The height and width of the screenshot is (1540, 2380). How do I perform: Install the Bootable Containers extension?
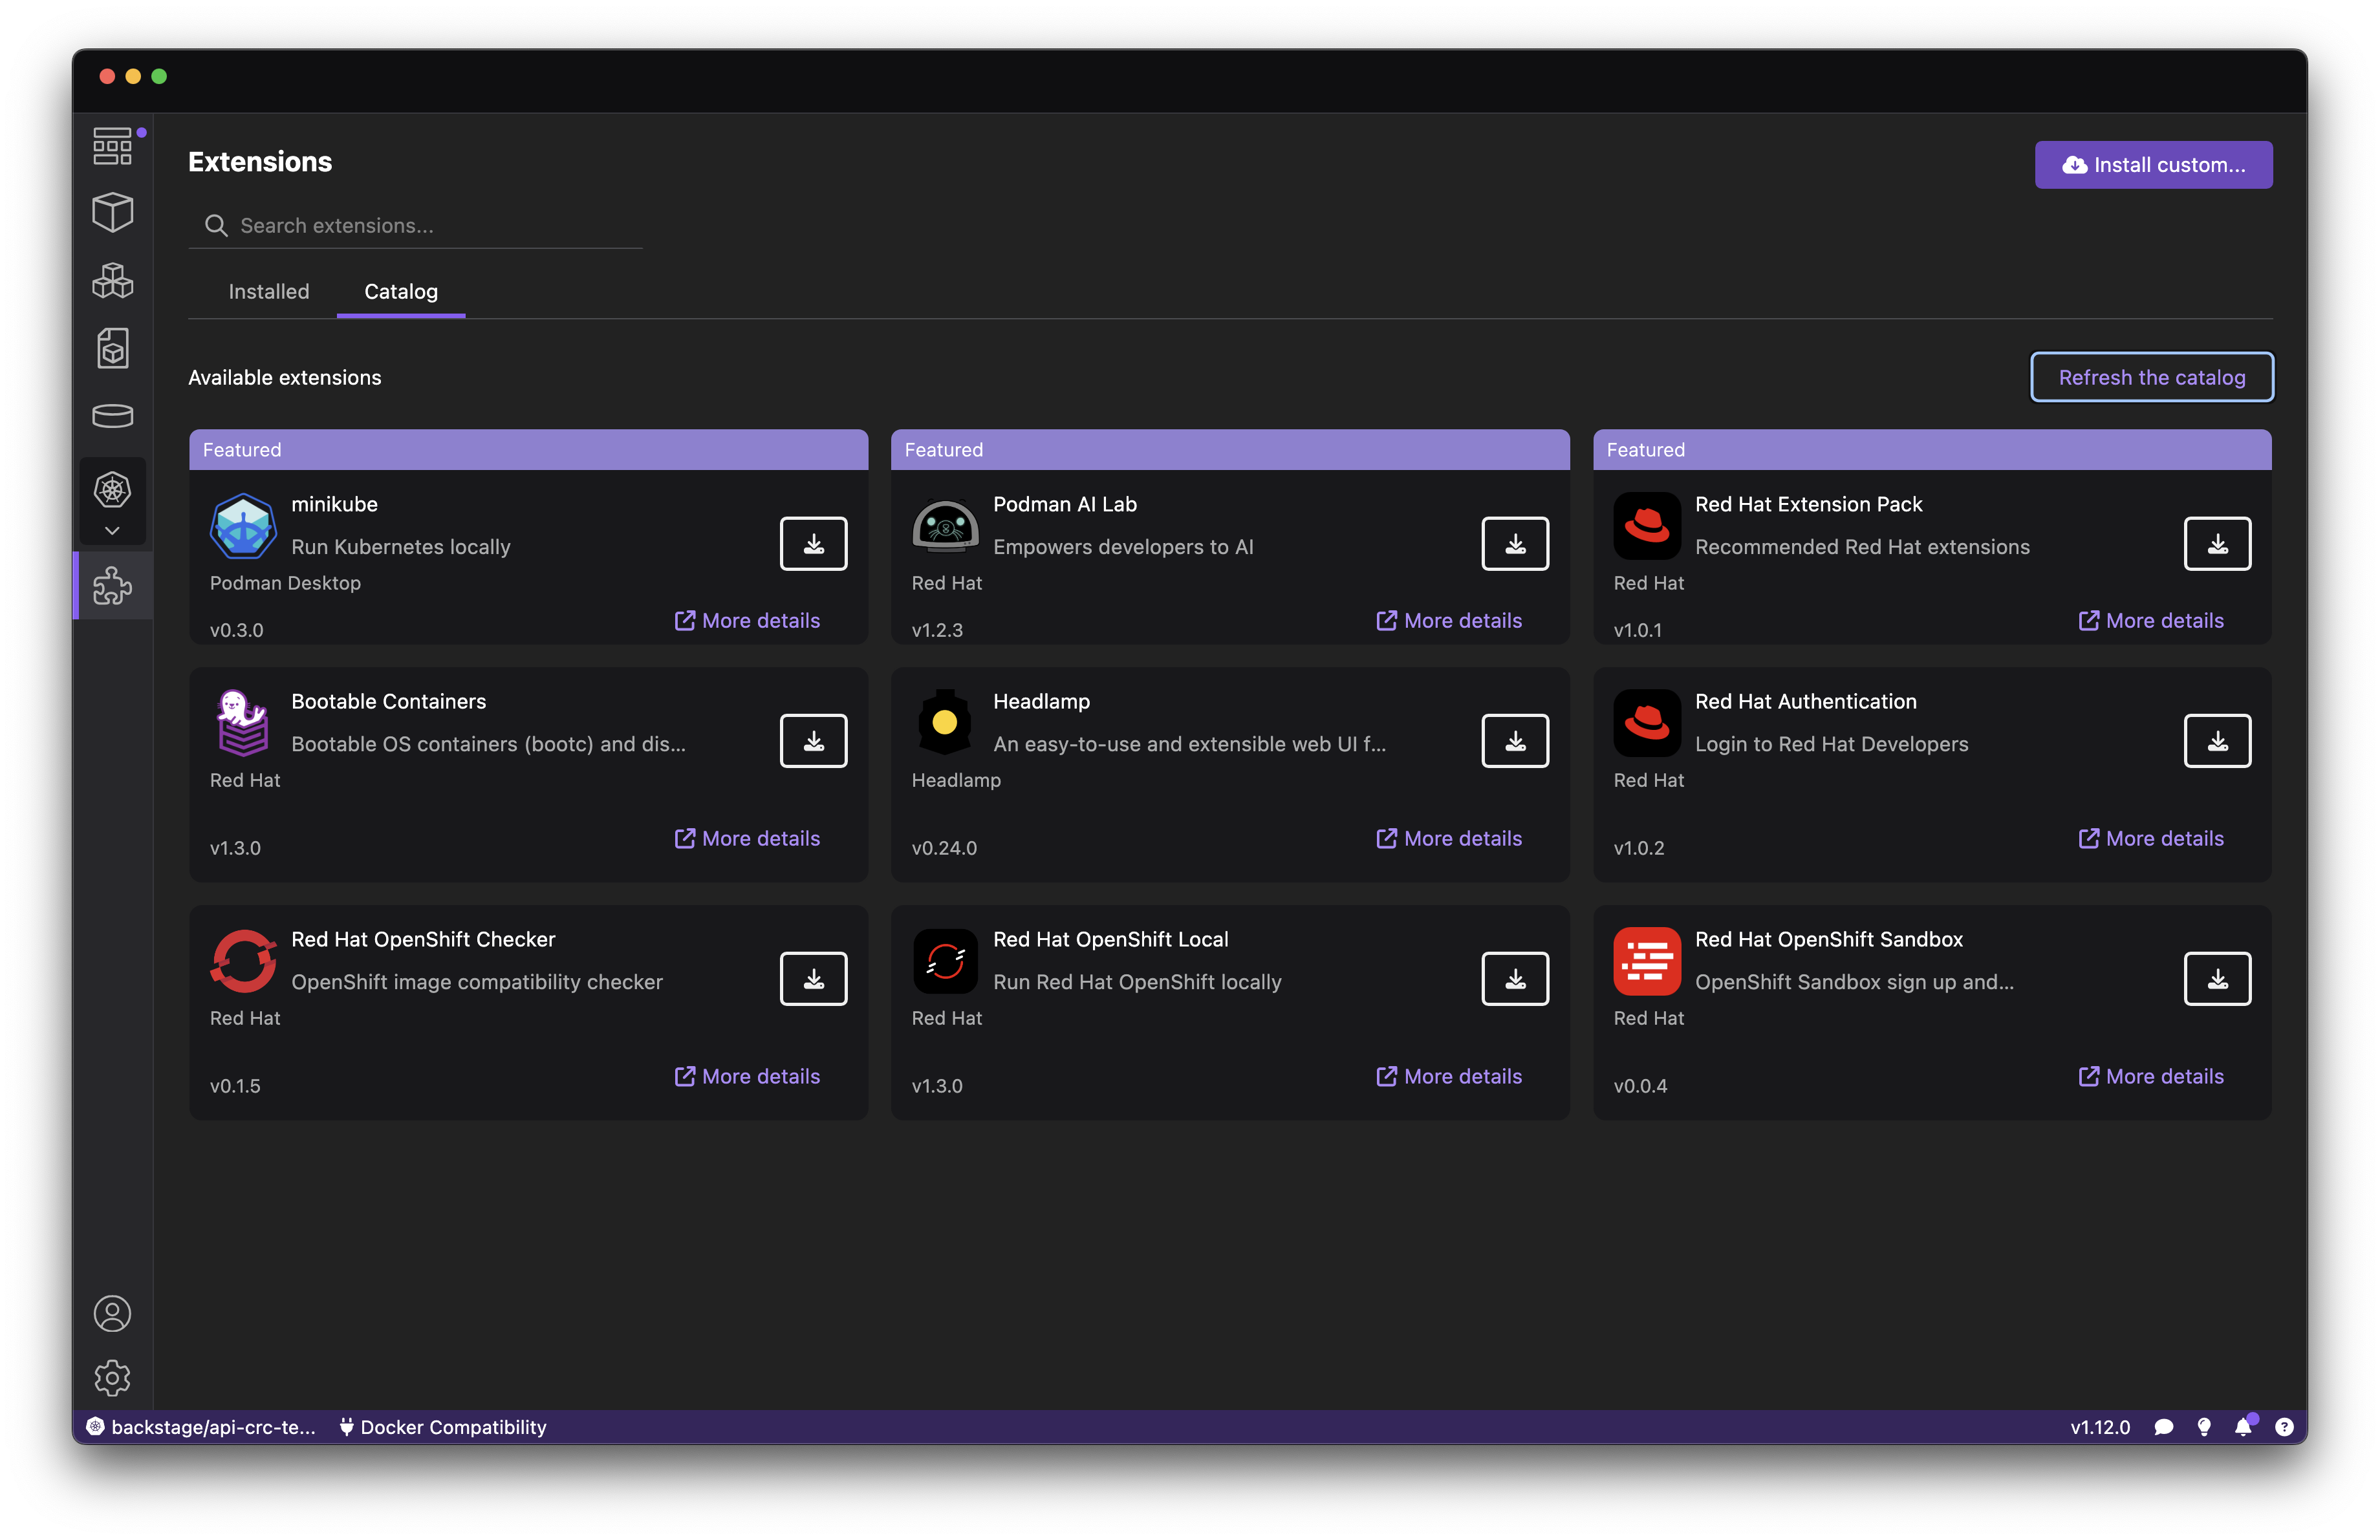click(813, 740)
